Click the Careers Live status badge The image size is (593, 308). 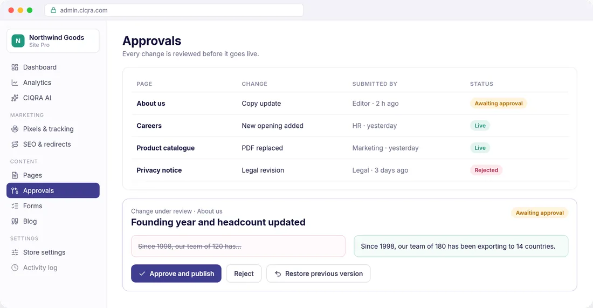[x=480, y=126]
